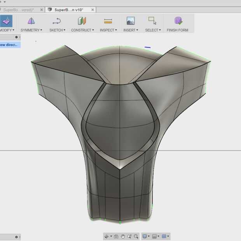Screen dimensions: 241x241
Task: Click the Construct plane icon
Action: (x=82, y=21)
